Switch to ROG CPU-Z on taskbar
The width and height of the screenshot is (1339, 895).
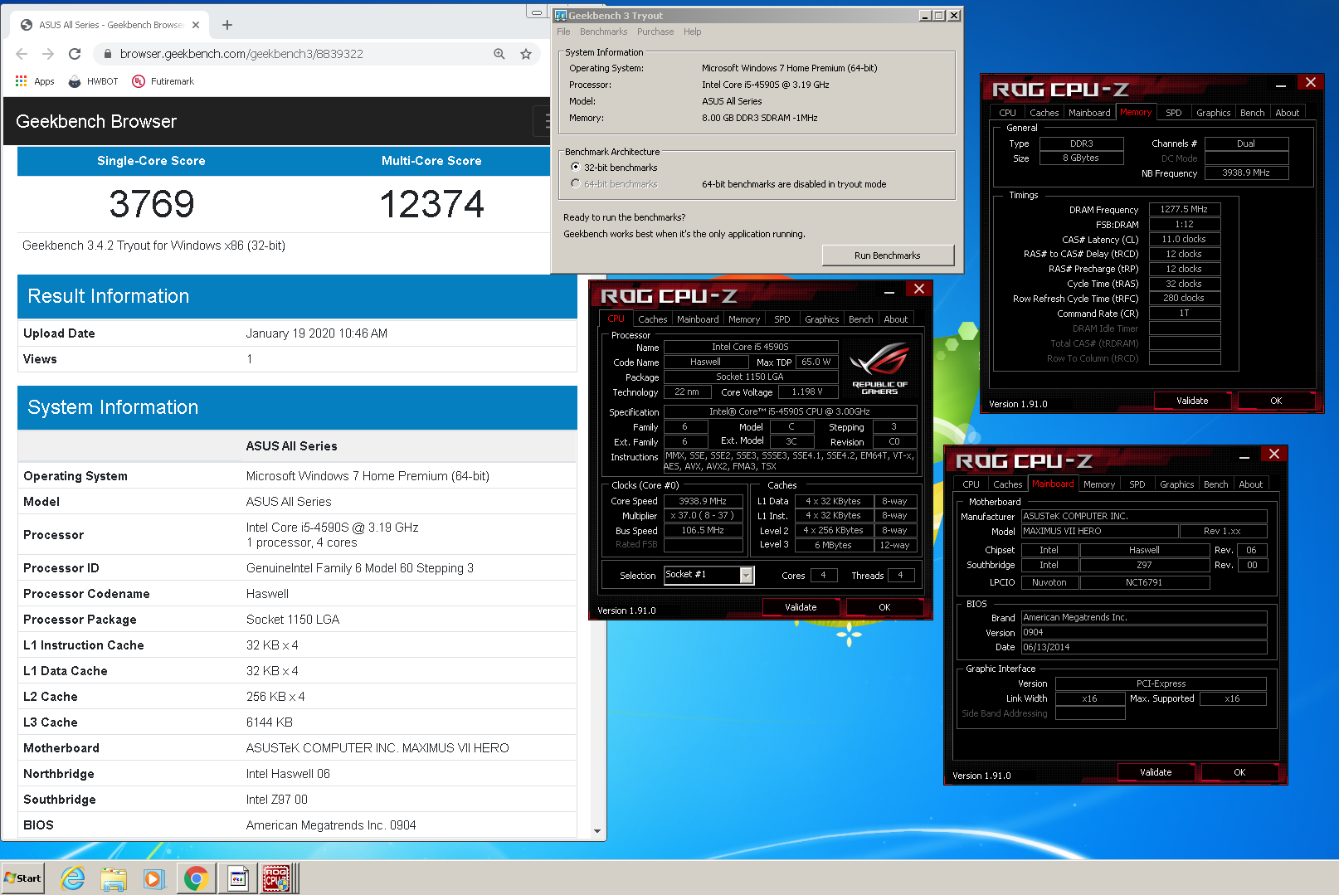pyautogui.click(x=278, y=878)
